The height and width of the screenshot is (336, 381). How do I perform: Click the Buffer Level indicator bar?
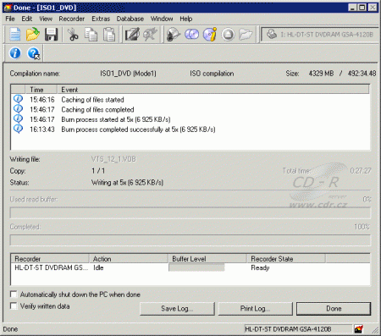coord(196,267)
